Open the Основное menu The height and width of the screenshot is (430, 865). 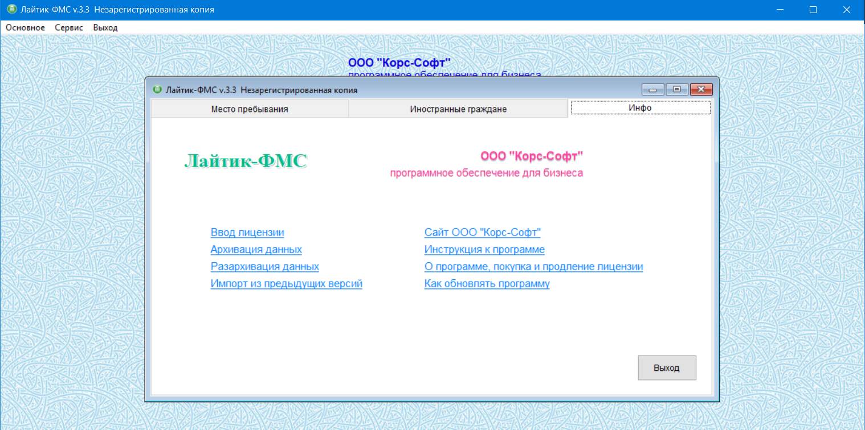[x=25, y=27]
